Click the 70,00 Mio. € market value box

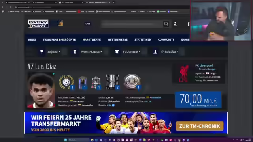point(198,99)
